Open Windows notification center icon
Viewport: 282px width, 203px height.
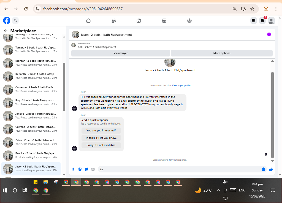(x=273, y=190)
